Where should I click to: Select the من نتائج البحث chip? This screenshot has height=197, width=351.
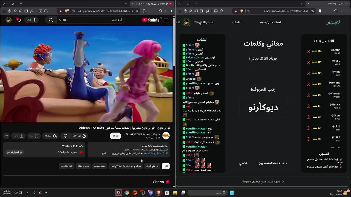point(152,166)
